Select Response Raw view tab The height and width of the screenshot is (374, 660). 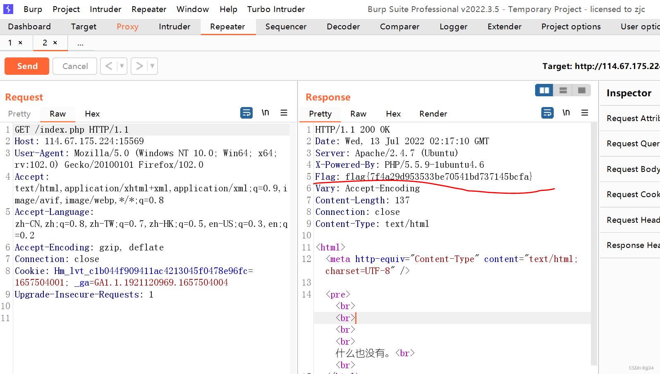358,114
